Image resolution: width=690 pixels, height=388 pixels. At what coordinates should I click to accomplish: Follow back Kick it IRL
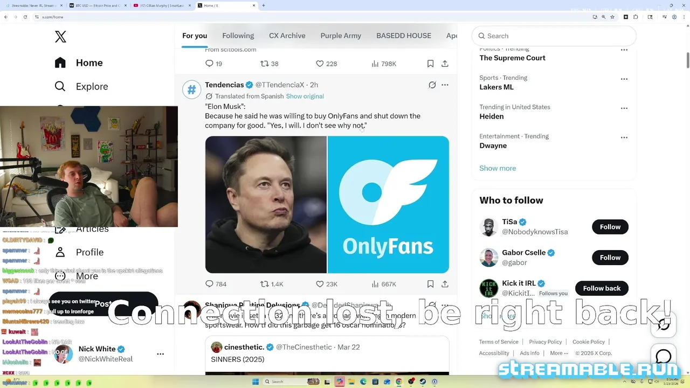(602, 288)
